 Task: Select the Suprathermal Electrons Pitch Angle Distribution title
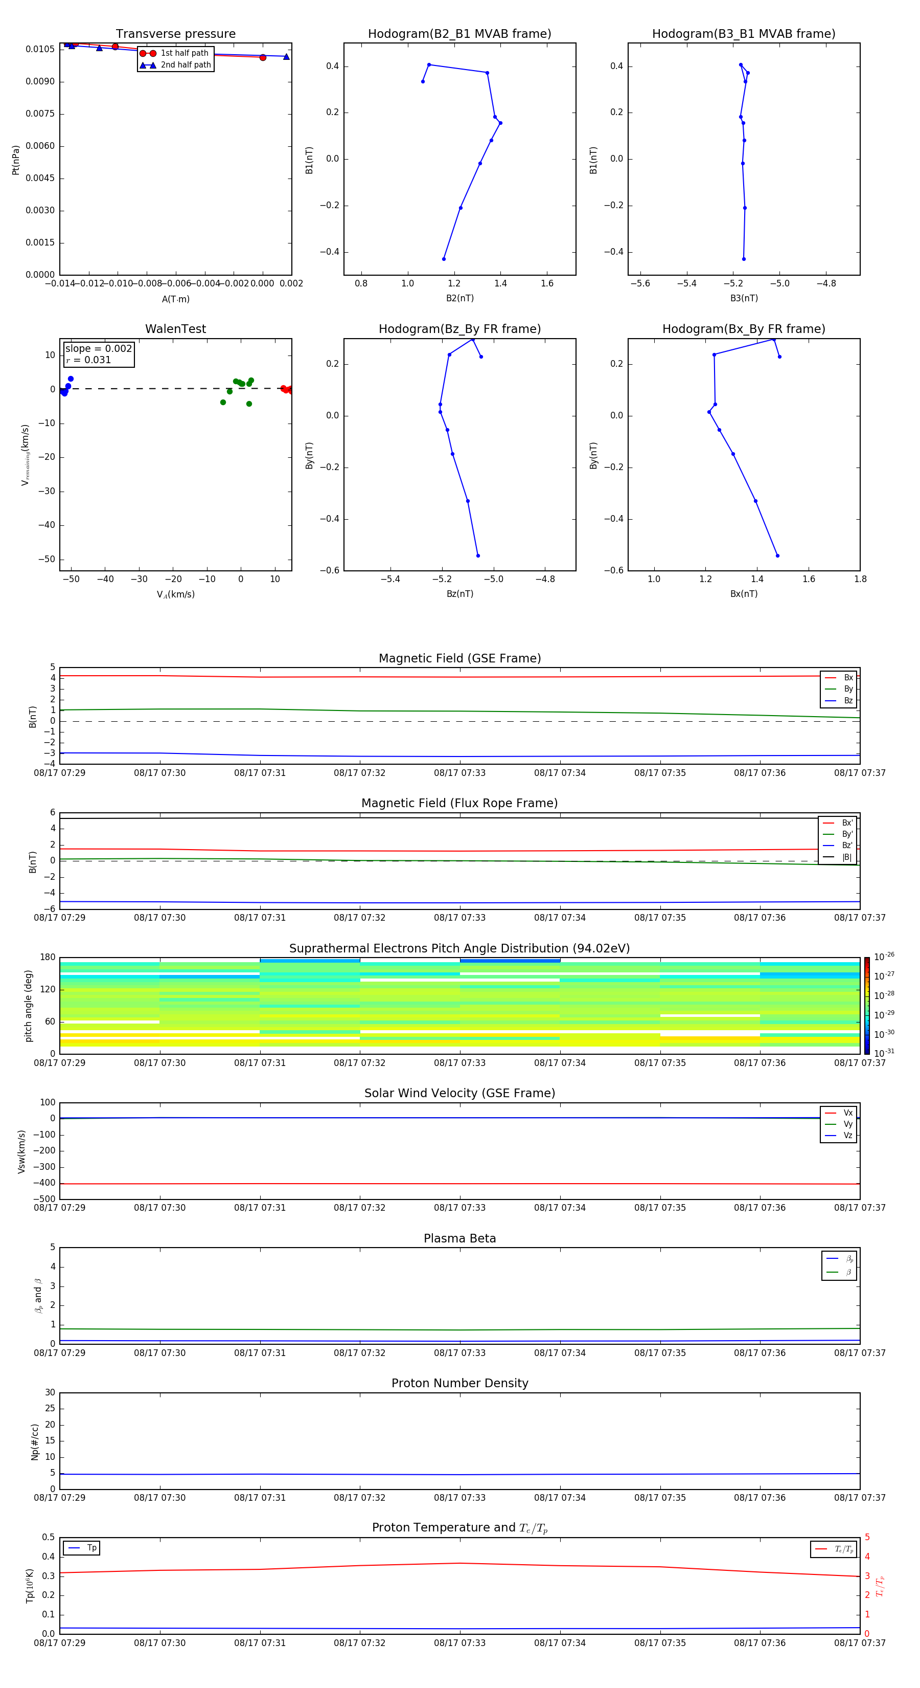[x=459, y=949]
